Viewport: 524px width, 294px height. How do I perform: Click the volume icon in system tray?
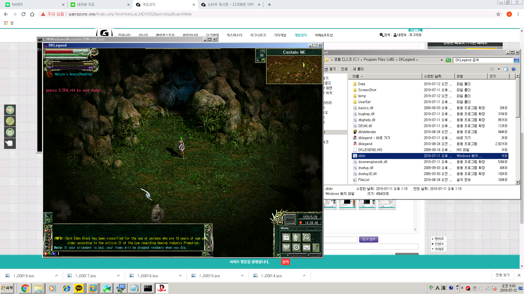[x=481, y=288]
